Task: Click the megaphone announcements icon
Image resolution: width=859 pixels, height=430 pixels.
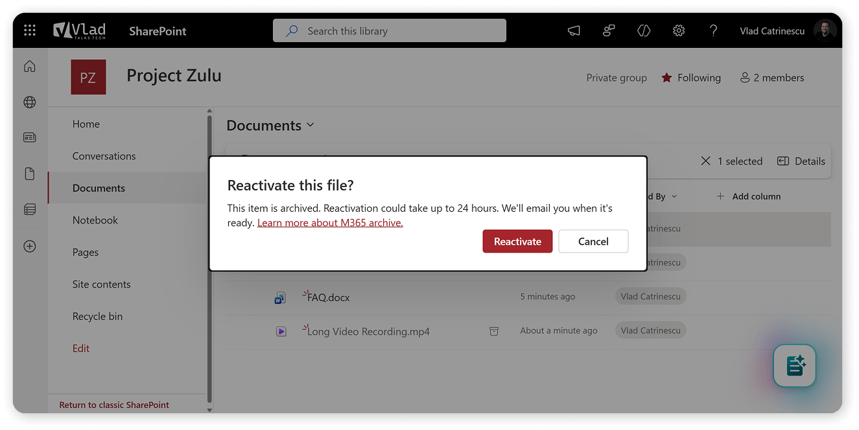Action: pos(574,30)
